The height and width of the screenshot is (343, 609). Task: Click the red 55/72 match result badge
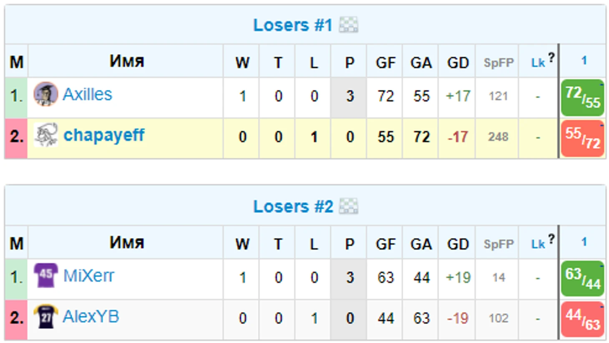pos(583,138)
